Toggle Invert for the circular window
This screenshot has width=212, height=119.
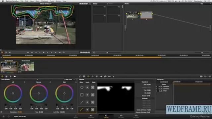(x=87, y=87)
